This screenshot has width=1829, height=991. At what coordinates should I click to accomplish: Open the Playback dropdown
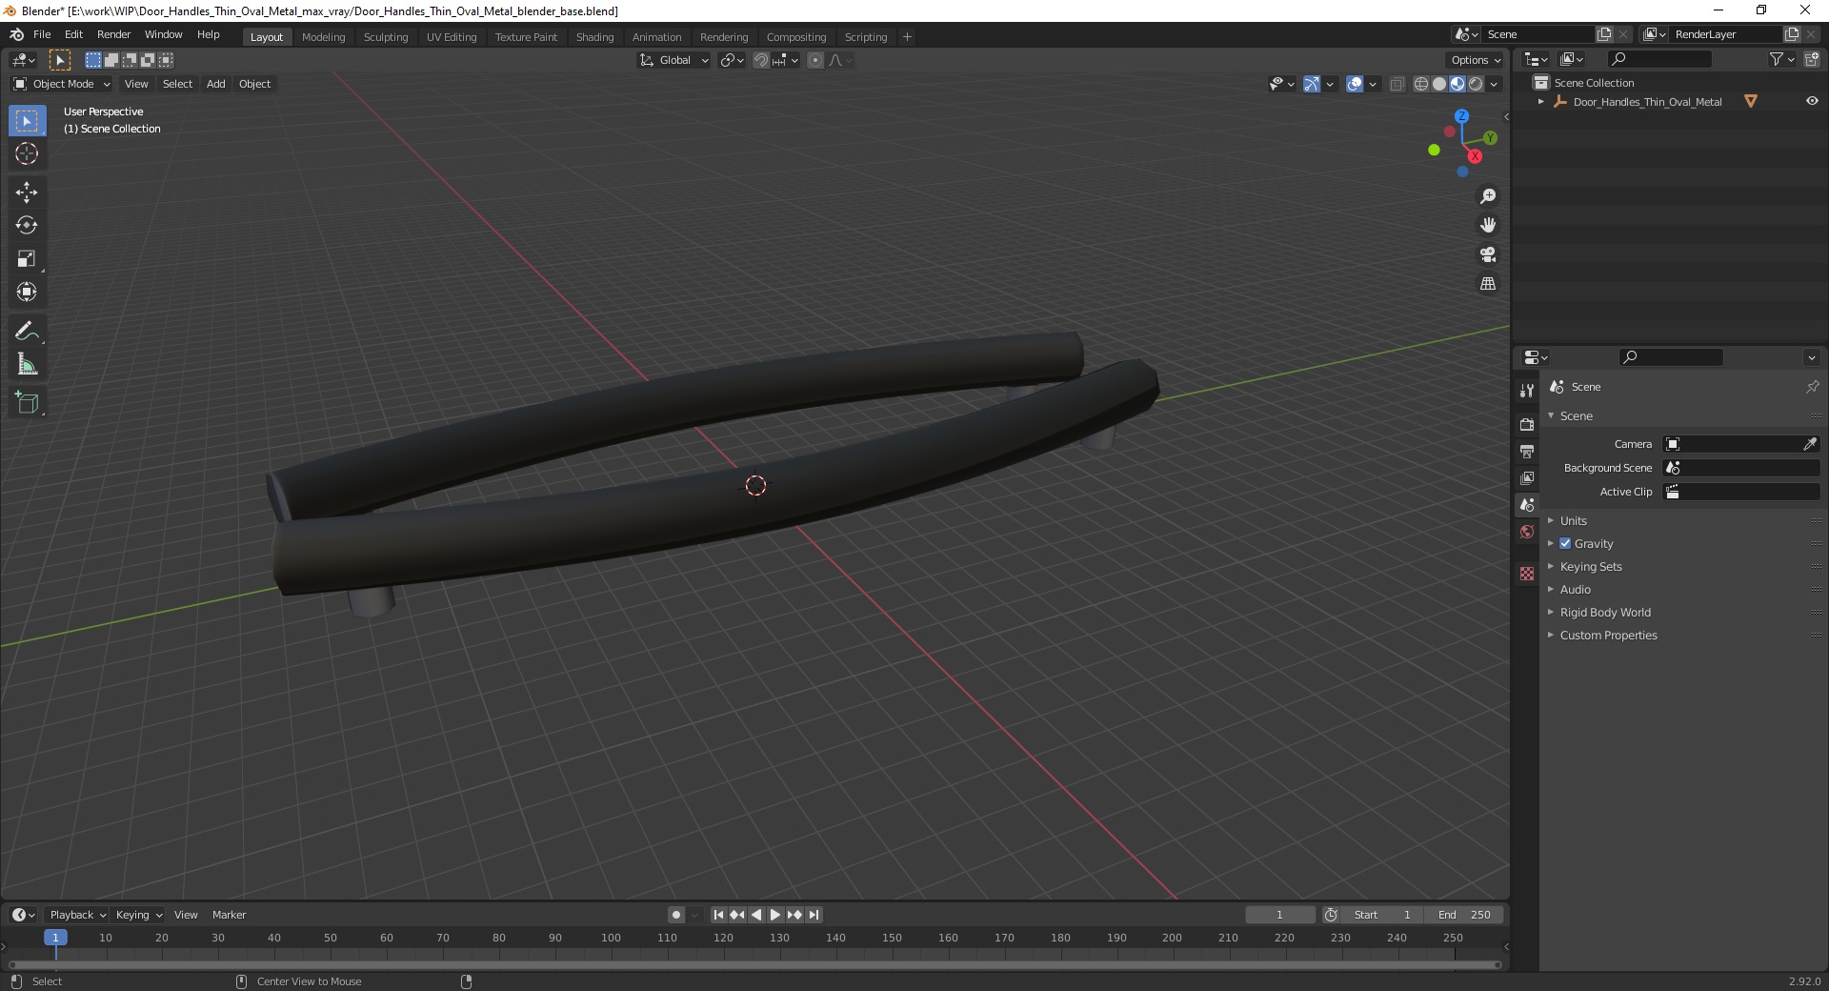(x=76, y=915)
